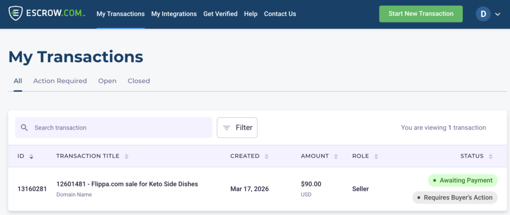Click the D profile avatar
The width and height of the screenshot is (510, 215).
tap(483, 14)
